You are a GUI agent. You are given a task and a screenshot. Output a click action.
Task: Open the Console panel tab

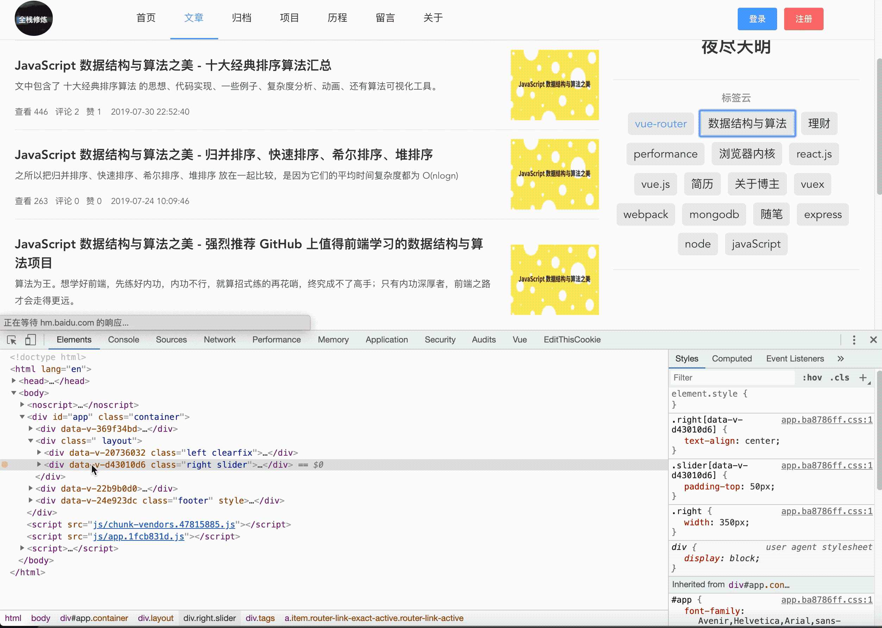123,339
